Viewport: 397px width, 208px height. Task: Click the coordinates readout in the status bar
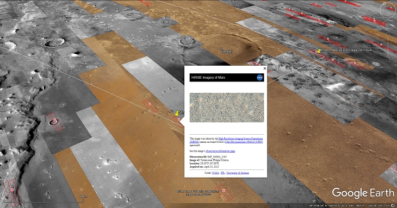click(x=327, y=206)
